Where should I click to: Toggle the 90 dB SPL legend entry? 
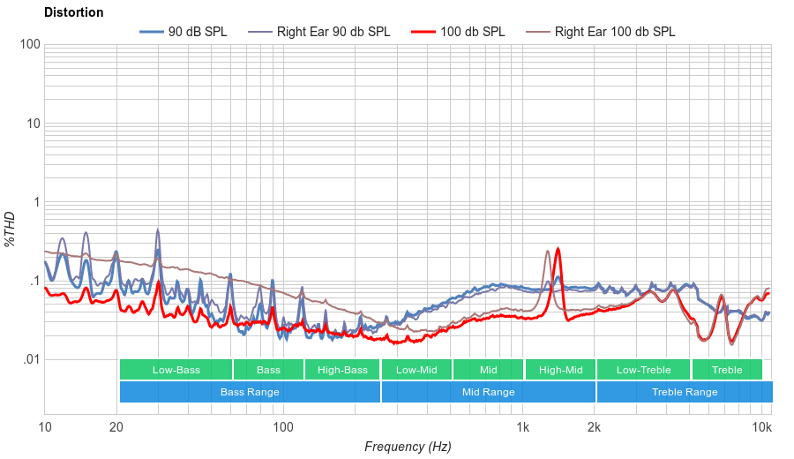(197, 32)
